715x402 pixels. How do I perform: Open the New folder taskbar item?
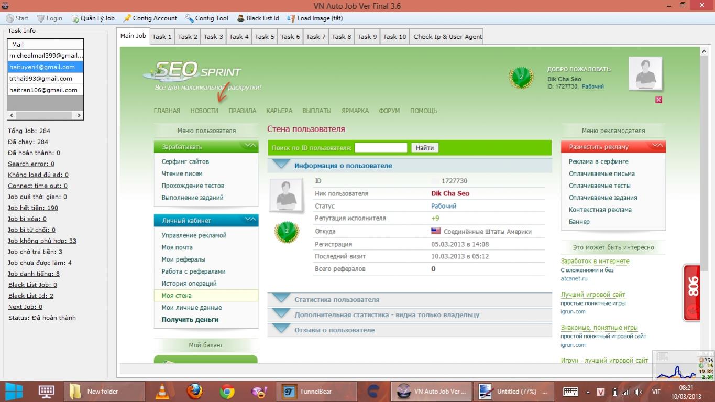coord(104,391)
